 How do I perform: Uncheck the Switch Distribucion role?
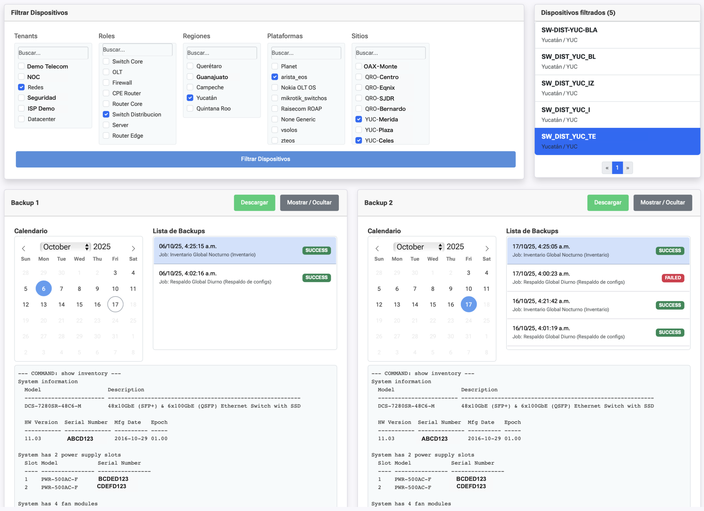click(x=106, y=114)
